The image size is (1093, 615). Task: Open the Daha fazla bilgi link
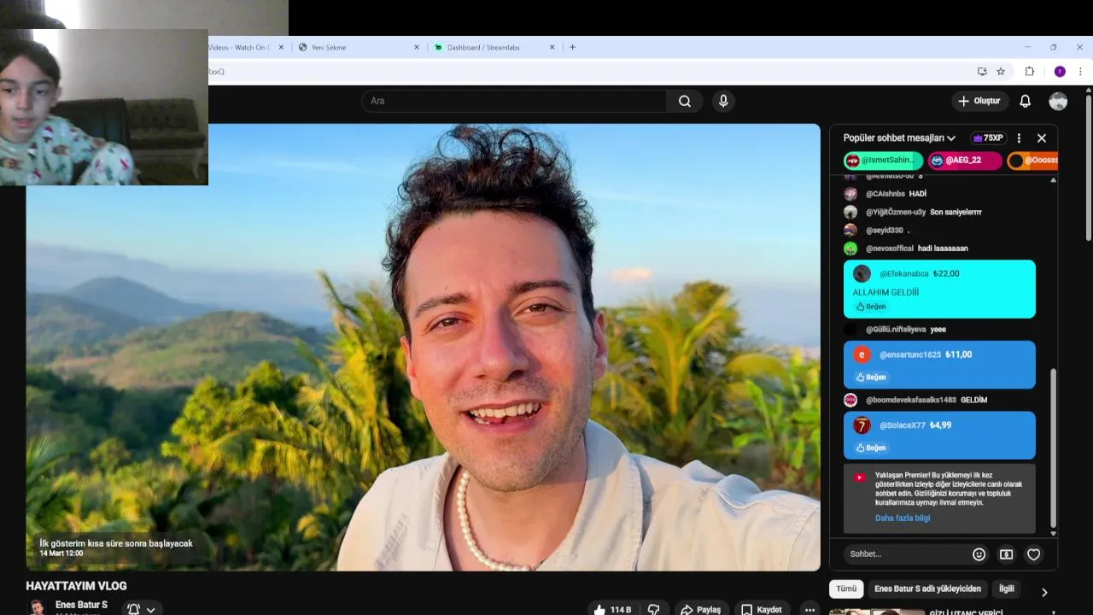903,518
